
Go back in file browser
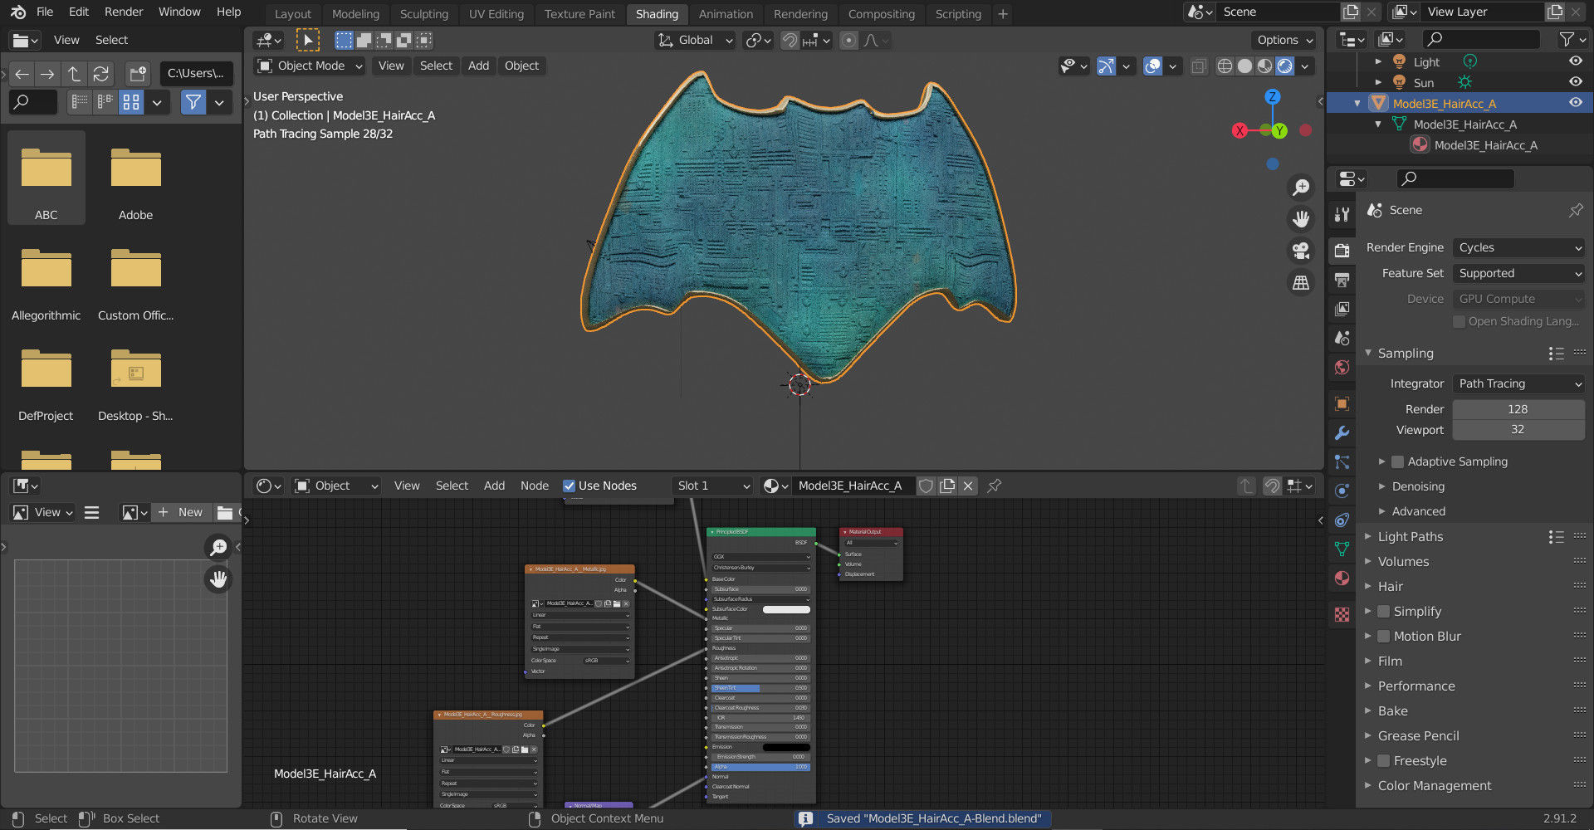coord(22,74)
